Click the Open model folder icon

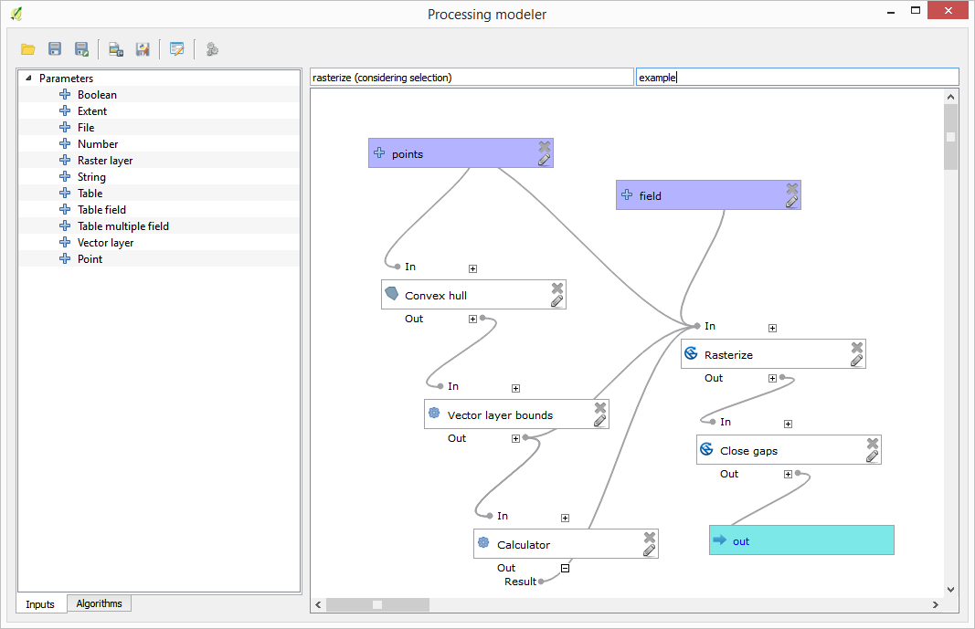(x=28, y=49)
